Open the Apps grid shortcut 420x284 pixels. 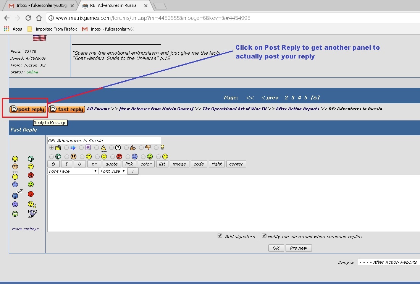point(13,29)
